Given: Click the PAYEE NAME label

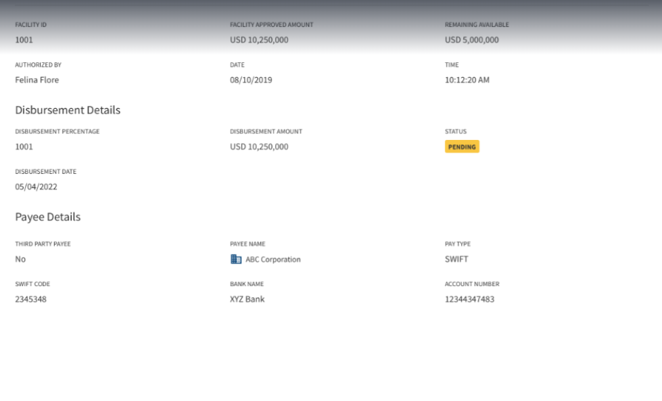Looking at the screenshot, I should point(247,243).
